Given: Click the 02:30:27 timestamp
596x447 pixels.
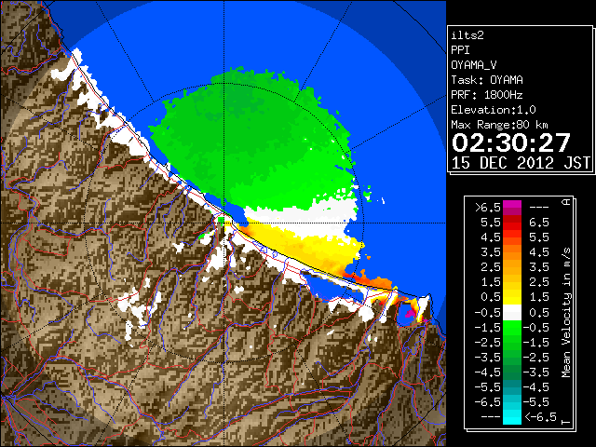Looking at the screenshot, I should [x=511, y=142].
